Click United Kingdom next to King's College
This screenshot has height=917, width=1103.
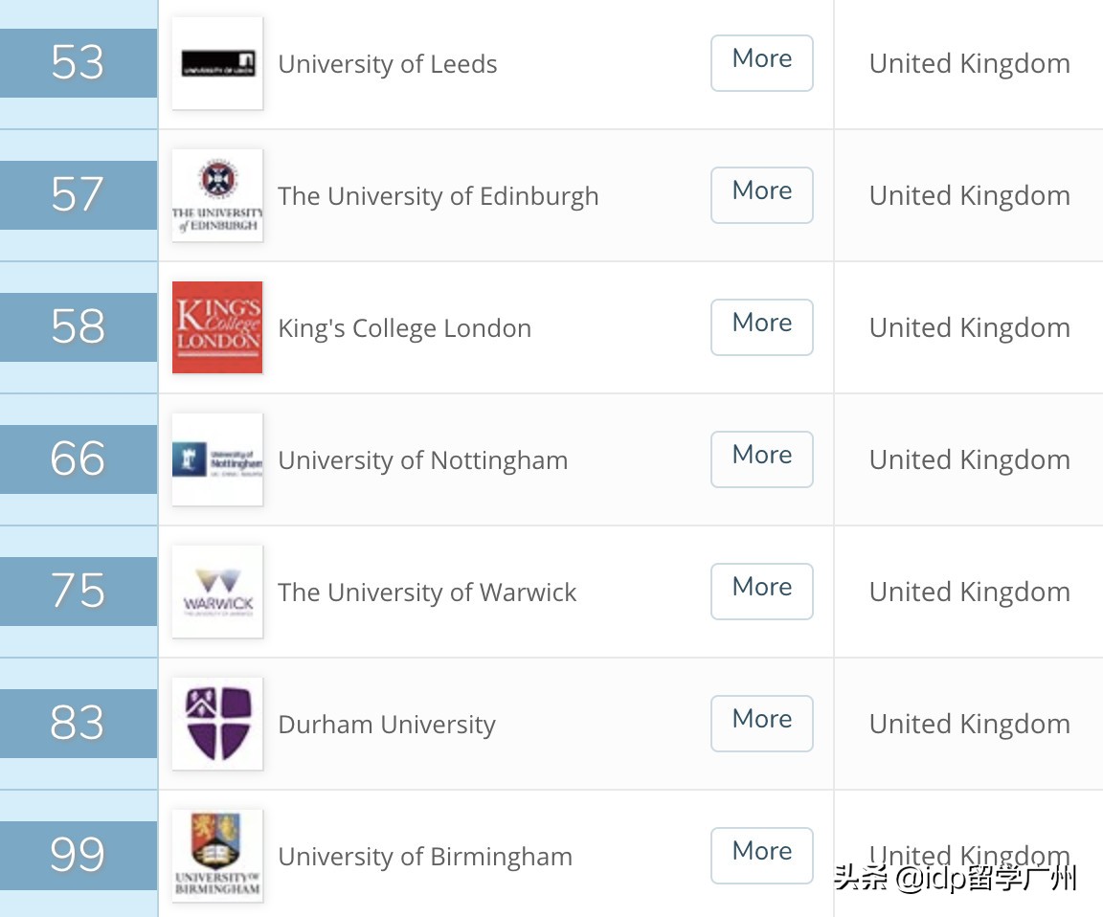click(x=969, y=327)
